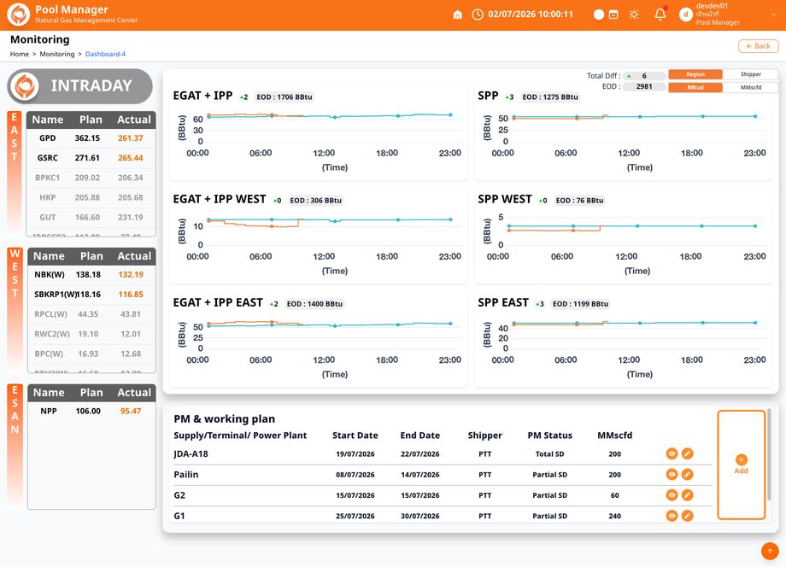Viewport: 786px width, 567px height.
Task: Switch units to BBtud
Action: 695,87
